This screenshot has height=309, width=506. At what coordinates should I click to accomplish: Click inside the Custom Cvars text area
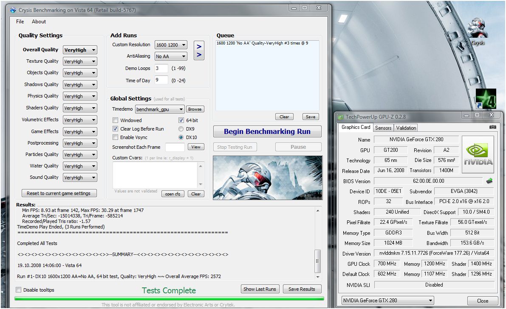pyautogui.click(x=155, y=175)
